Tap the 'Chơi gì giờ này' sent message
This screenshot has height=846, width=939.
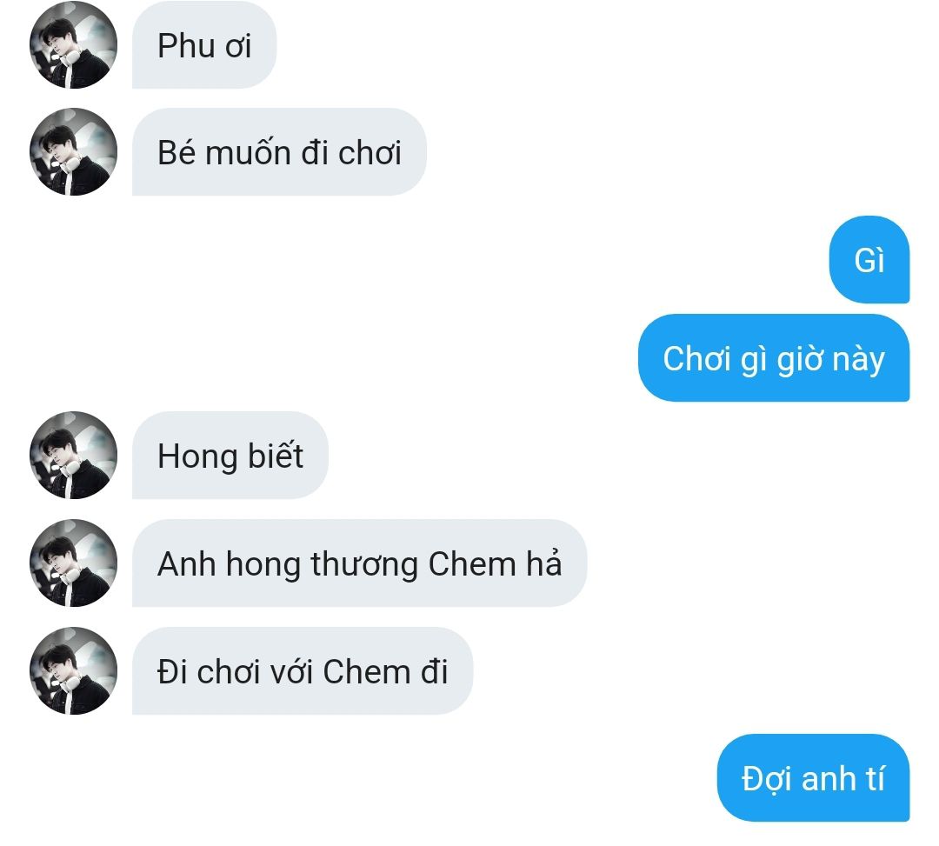click(x=774, y=358)
